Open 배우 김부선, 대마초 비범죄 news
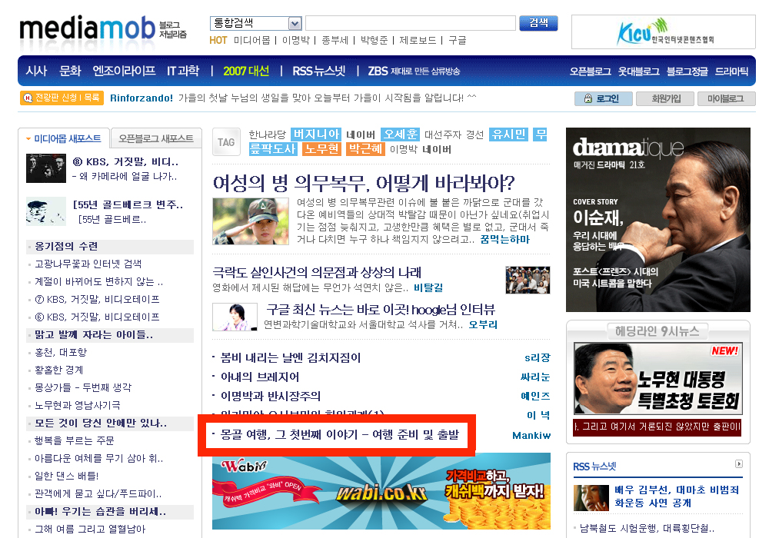The height and width of the screenshot is (538, 769). [x=677, y=496]
